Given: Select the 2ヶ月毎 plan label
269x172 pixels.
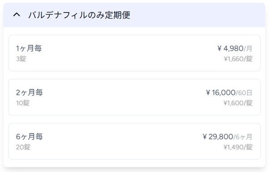Looking at the screenshot, I should coord(29,93).
